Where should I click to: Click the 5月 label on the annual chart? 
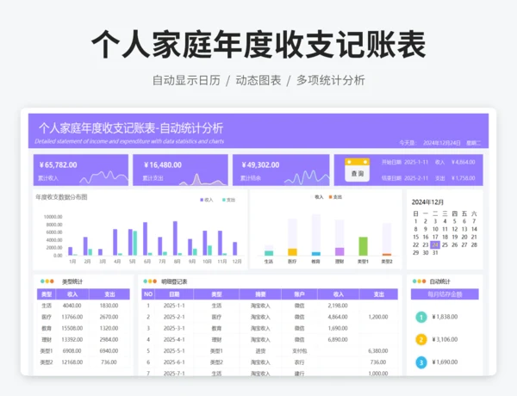(132, 261)
